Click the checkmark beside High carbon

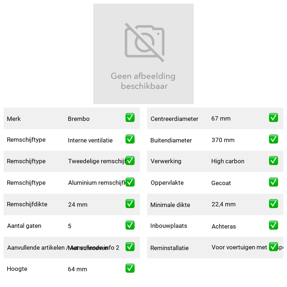tap(273, 160)
